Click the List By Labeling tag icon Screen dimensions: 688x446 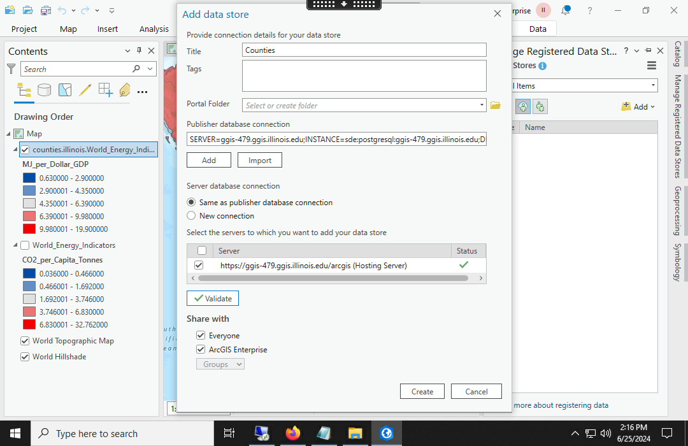pyautogui.click(x=124, y=90)
